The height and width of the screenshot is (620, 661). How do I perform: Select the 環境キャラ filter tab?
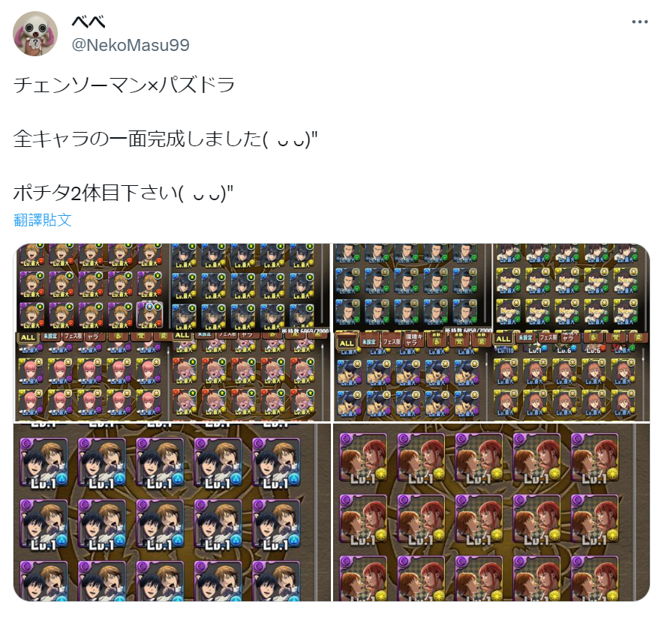click(x=414, y=340)
